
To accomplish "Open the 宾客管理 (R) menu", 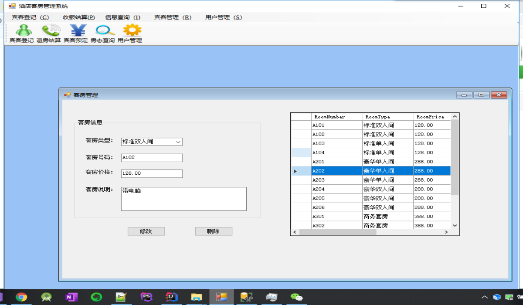I will tap(173, 17).
